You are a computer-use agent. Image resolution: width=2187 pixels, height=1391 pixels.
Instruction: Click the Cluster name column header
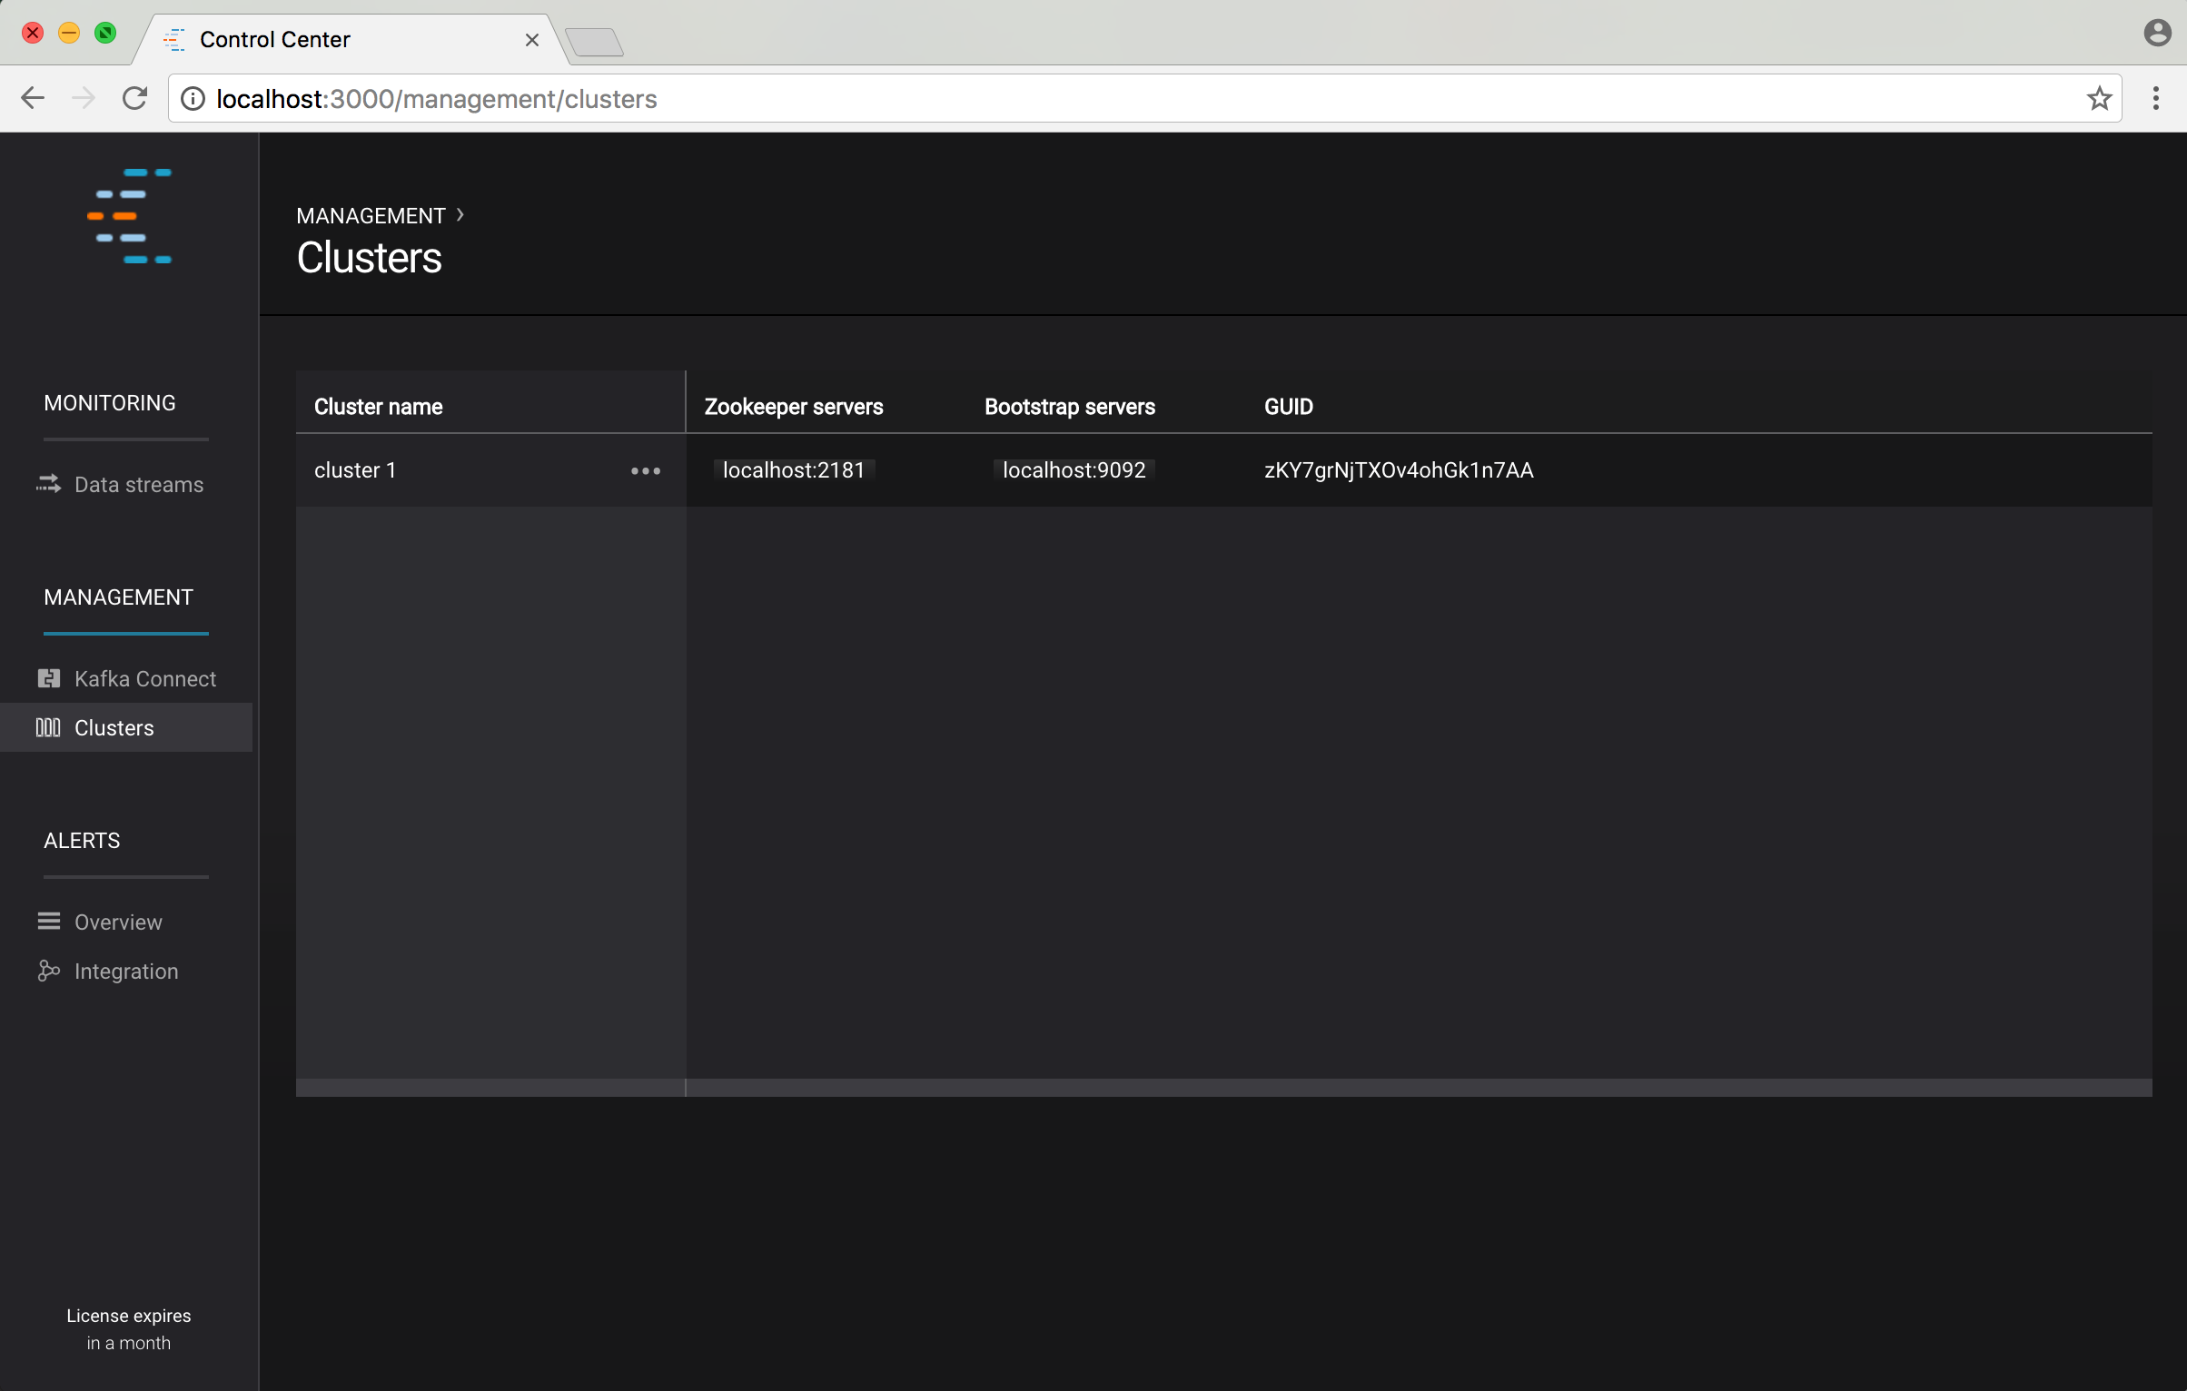[x=379, y=407]
